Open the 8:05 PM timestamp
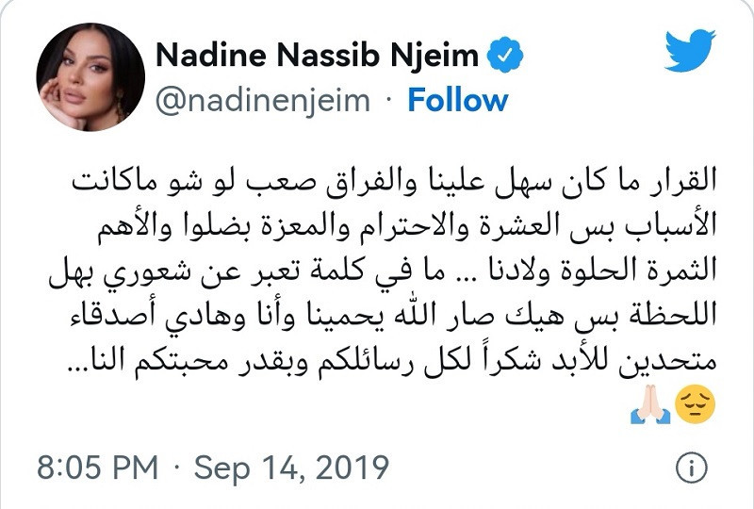 coord(98,467)
